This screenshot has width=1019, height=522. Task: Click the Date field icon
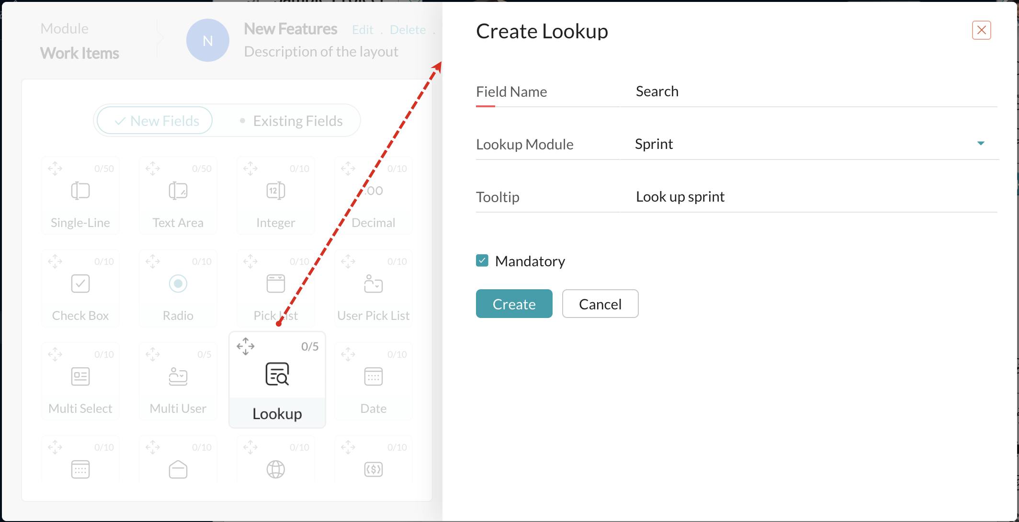pos(374,376)
